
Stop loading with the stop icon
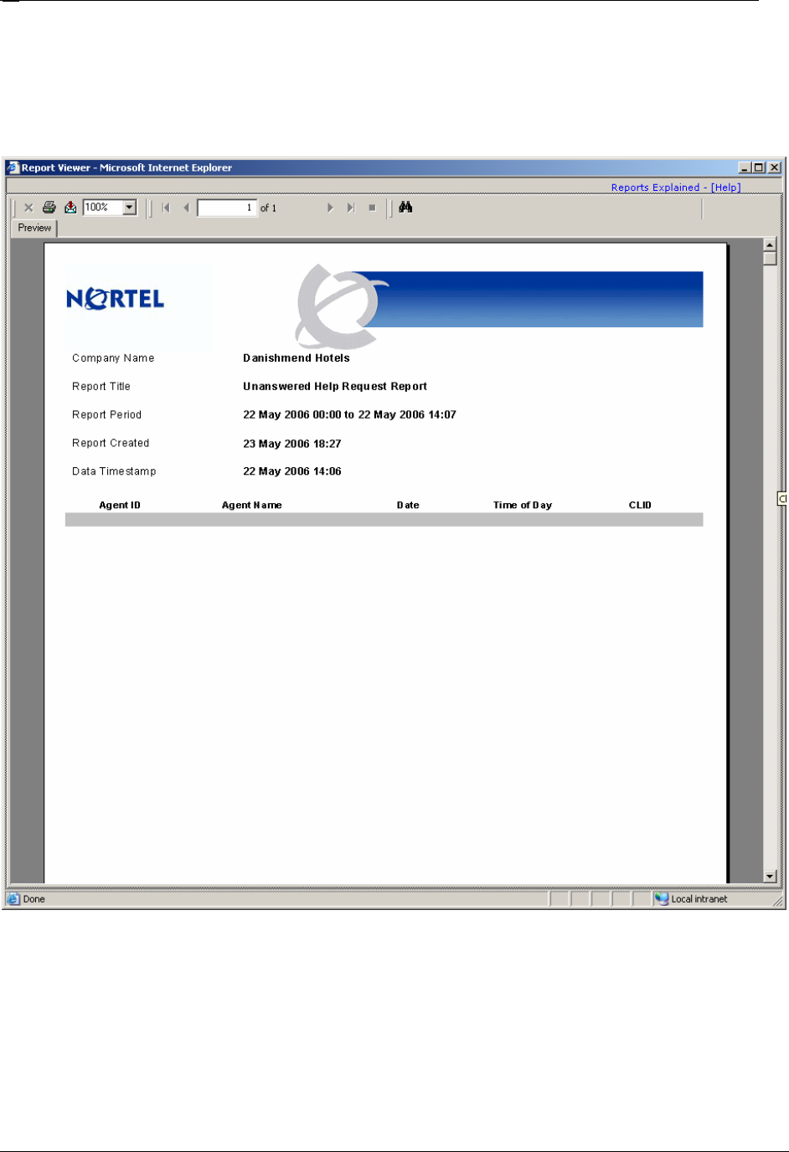point(372,208)
